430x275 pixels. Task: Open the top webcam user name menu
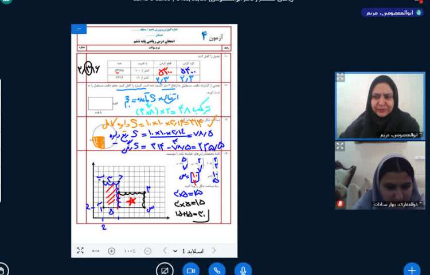click(400, 135)
